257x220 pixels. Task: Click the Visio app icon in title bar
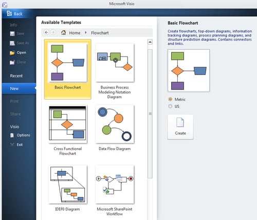[5, 5]
